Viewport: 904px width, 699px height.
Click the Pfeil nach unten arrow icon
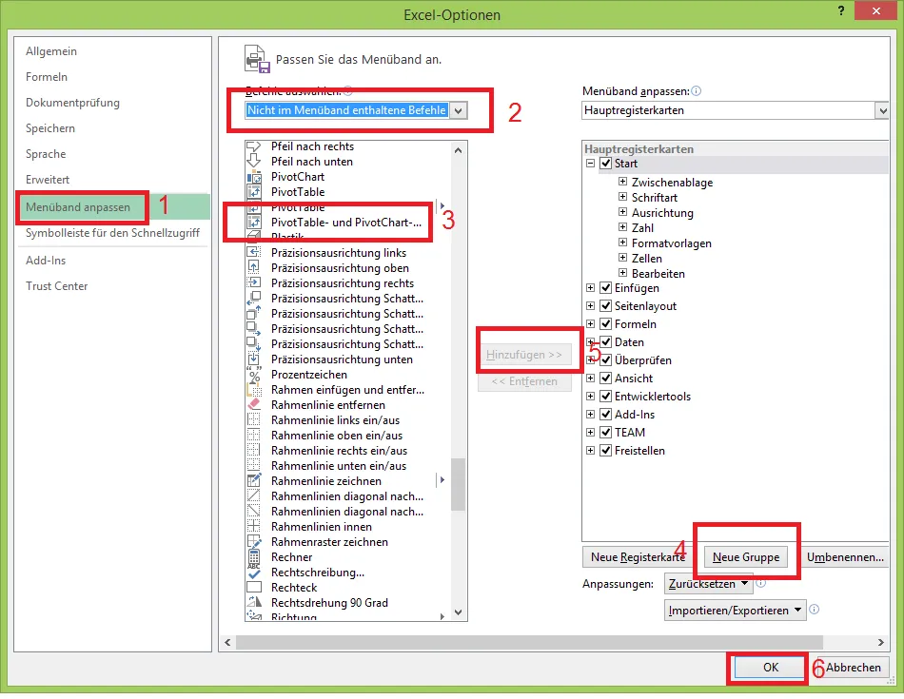click(254, 162)
